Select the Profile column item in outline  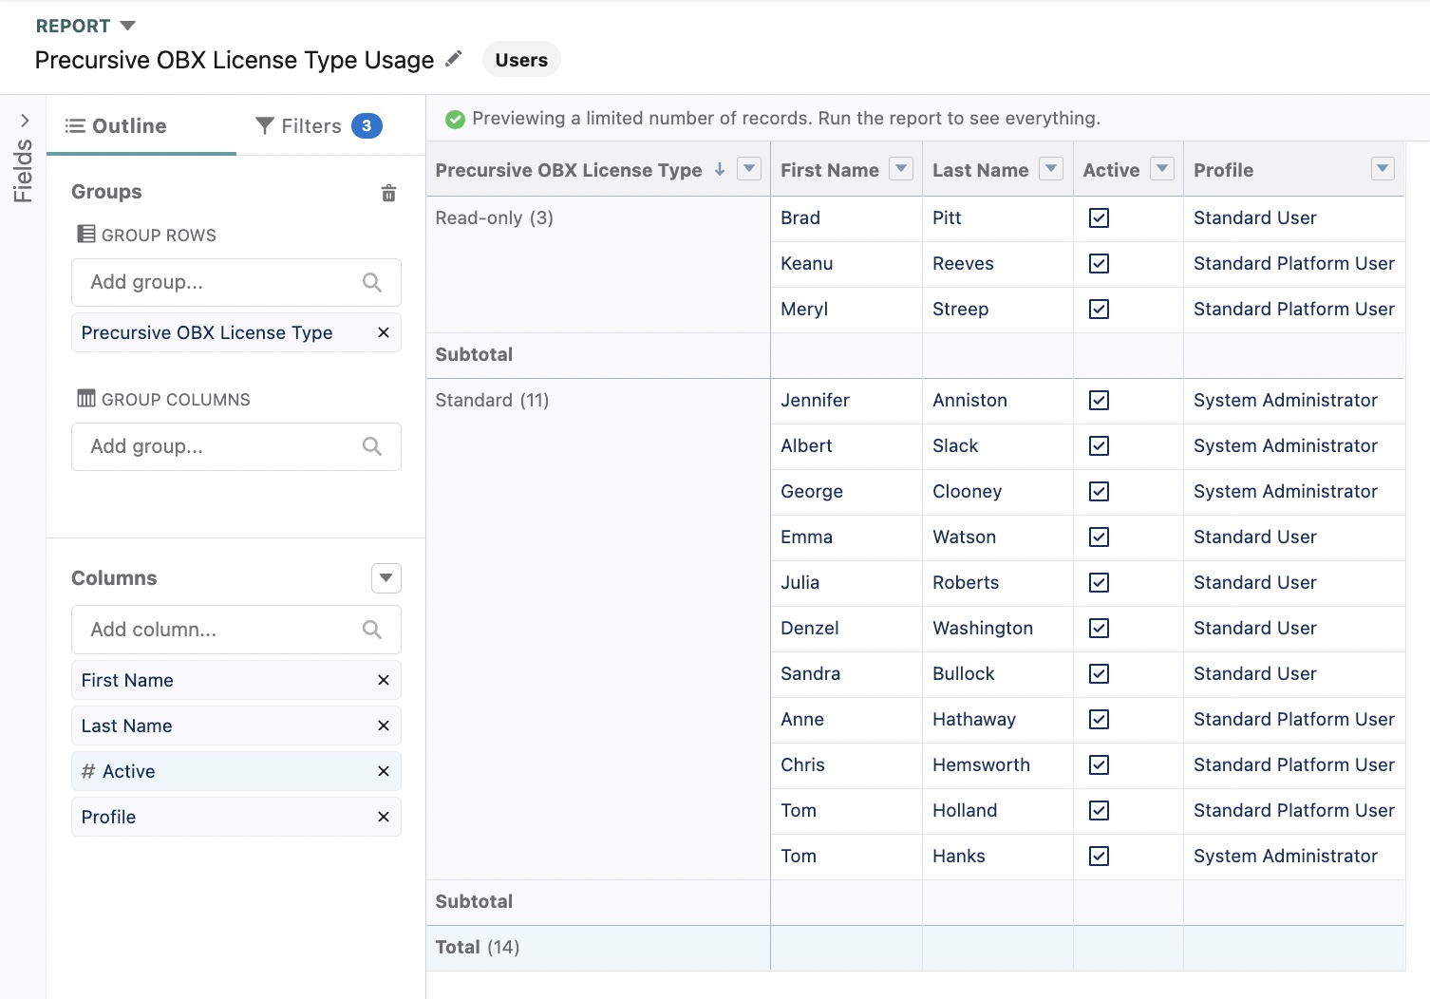point(236,817)
